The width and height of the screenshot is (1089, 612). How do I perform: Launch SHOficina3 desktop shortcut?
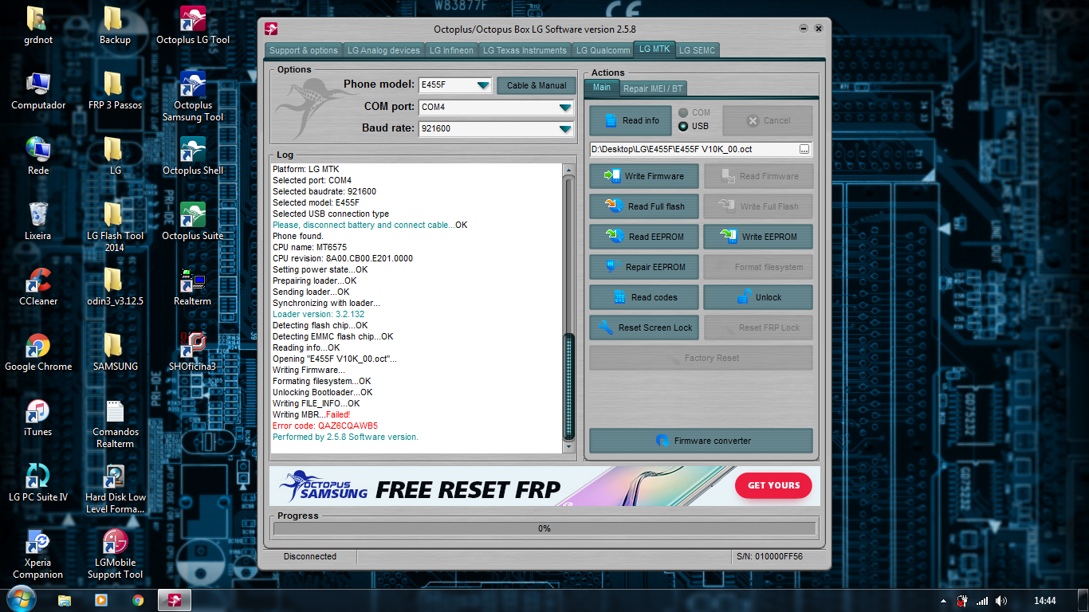point(193,351)
